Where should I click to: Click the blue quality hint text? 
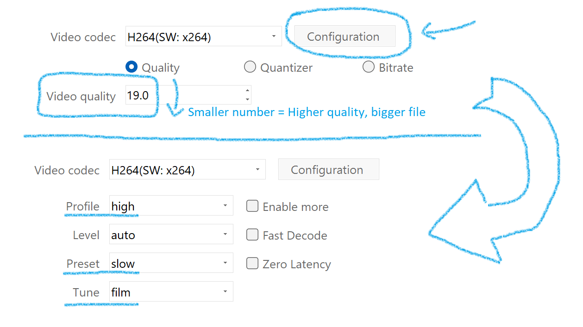tap(307, 112)
